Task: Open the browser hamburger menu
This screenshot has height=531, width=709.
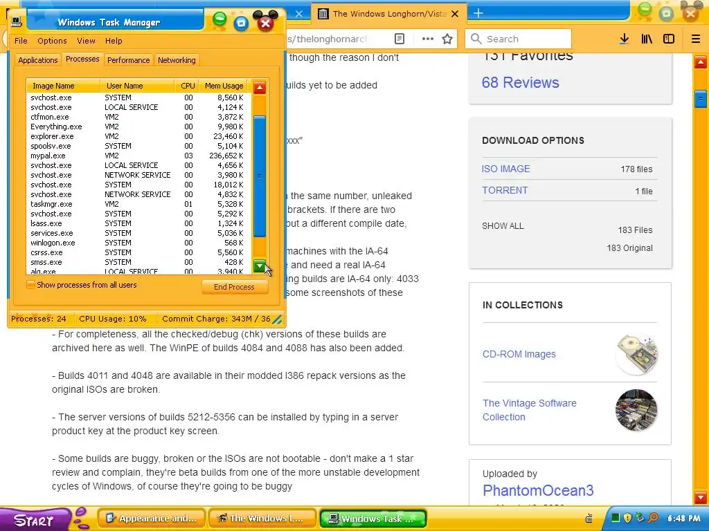Action: coord(695,39)
